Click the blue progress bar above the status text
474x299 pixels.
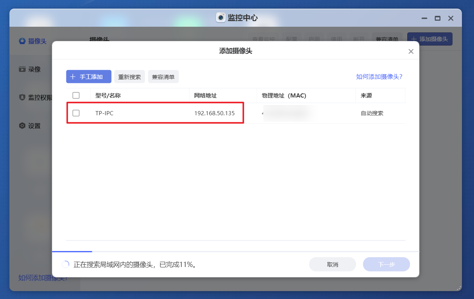click(x=72, y=252)
